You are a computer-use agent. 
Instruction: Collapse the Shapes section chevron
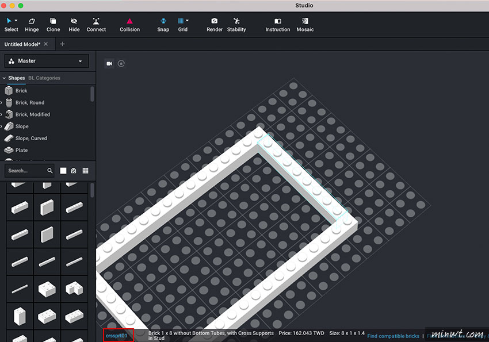pos(4,78)
